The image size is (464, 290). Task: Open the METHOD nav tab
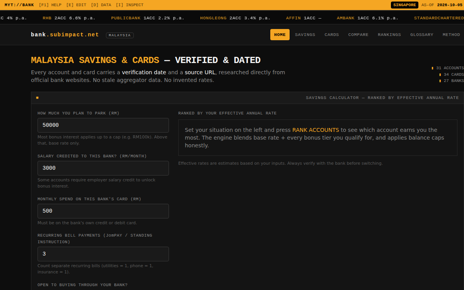(451, 35)
